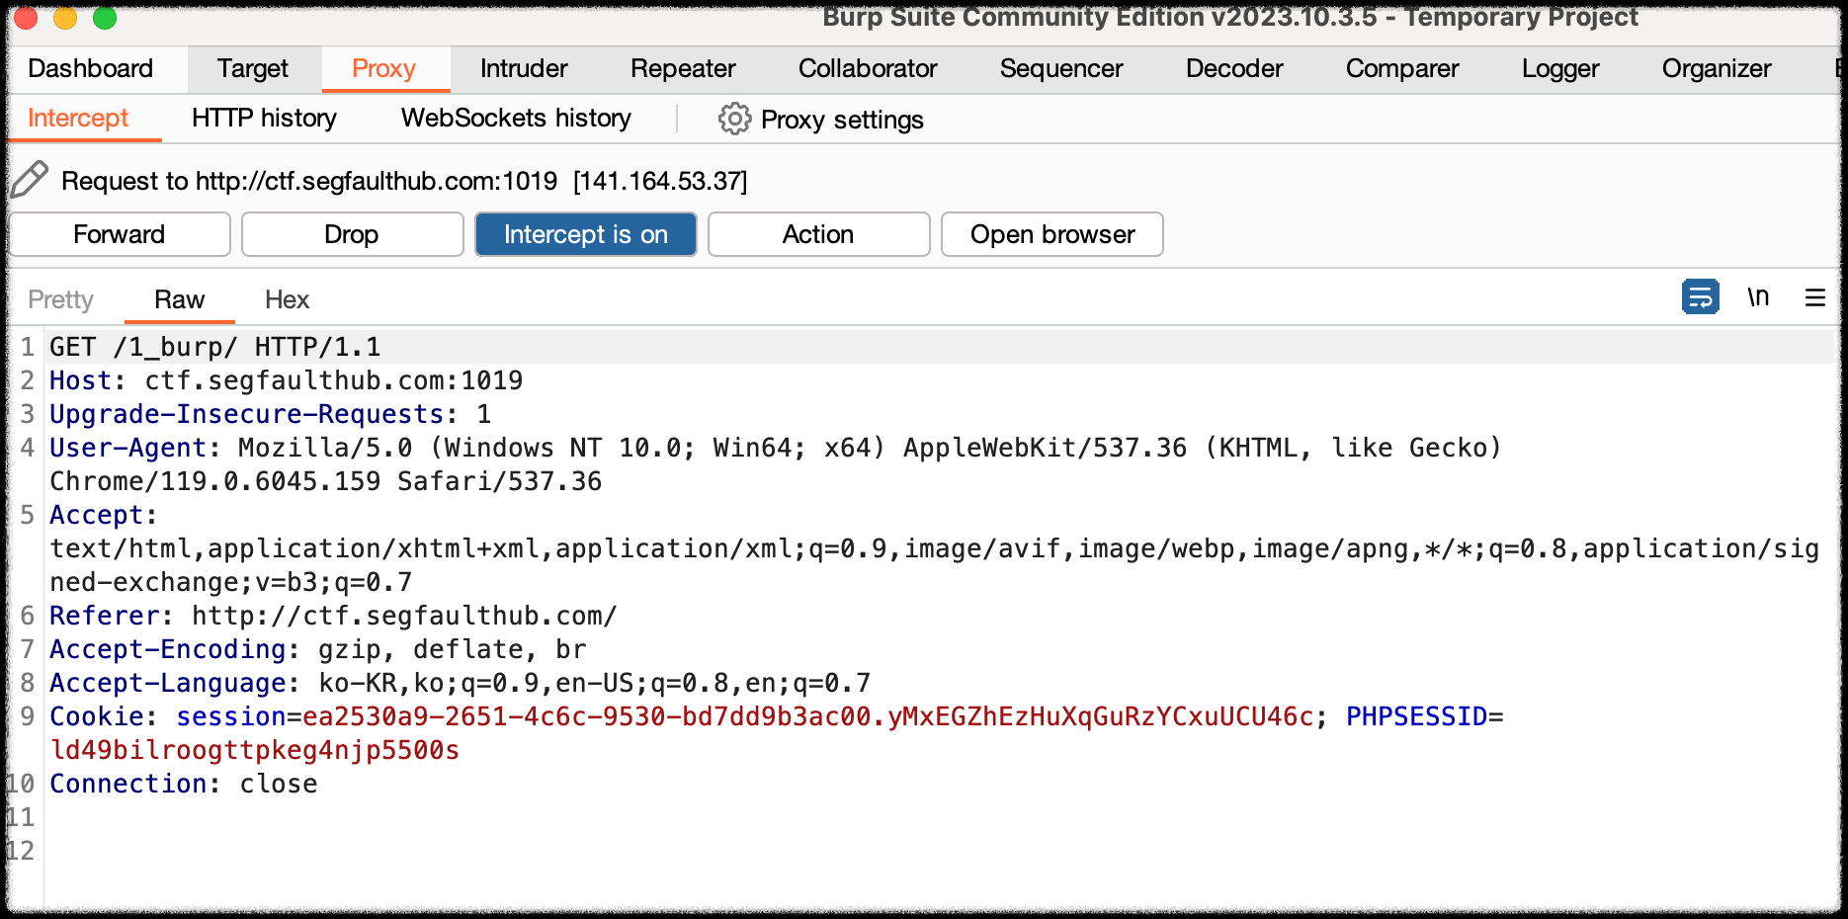Click the Accept header name

point(97,515)
